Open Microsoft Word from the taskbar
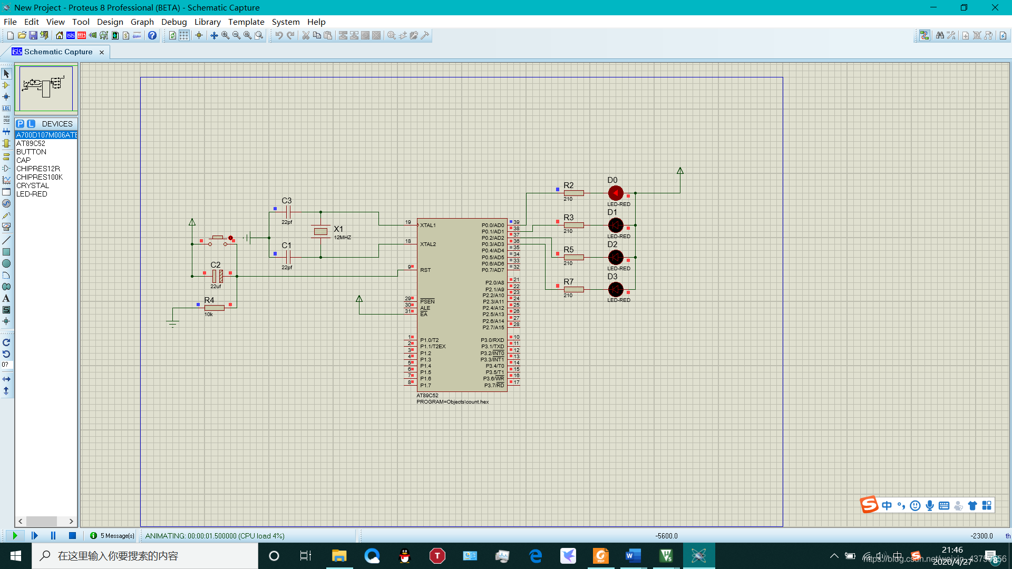This screenshot has width=1012, height=569. pyautogui.click(x=632, y=556)
